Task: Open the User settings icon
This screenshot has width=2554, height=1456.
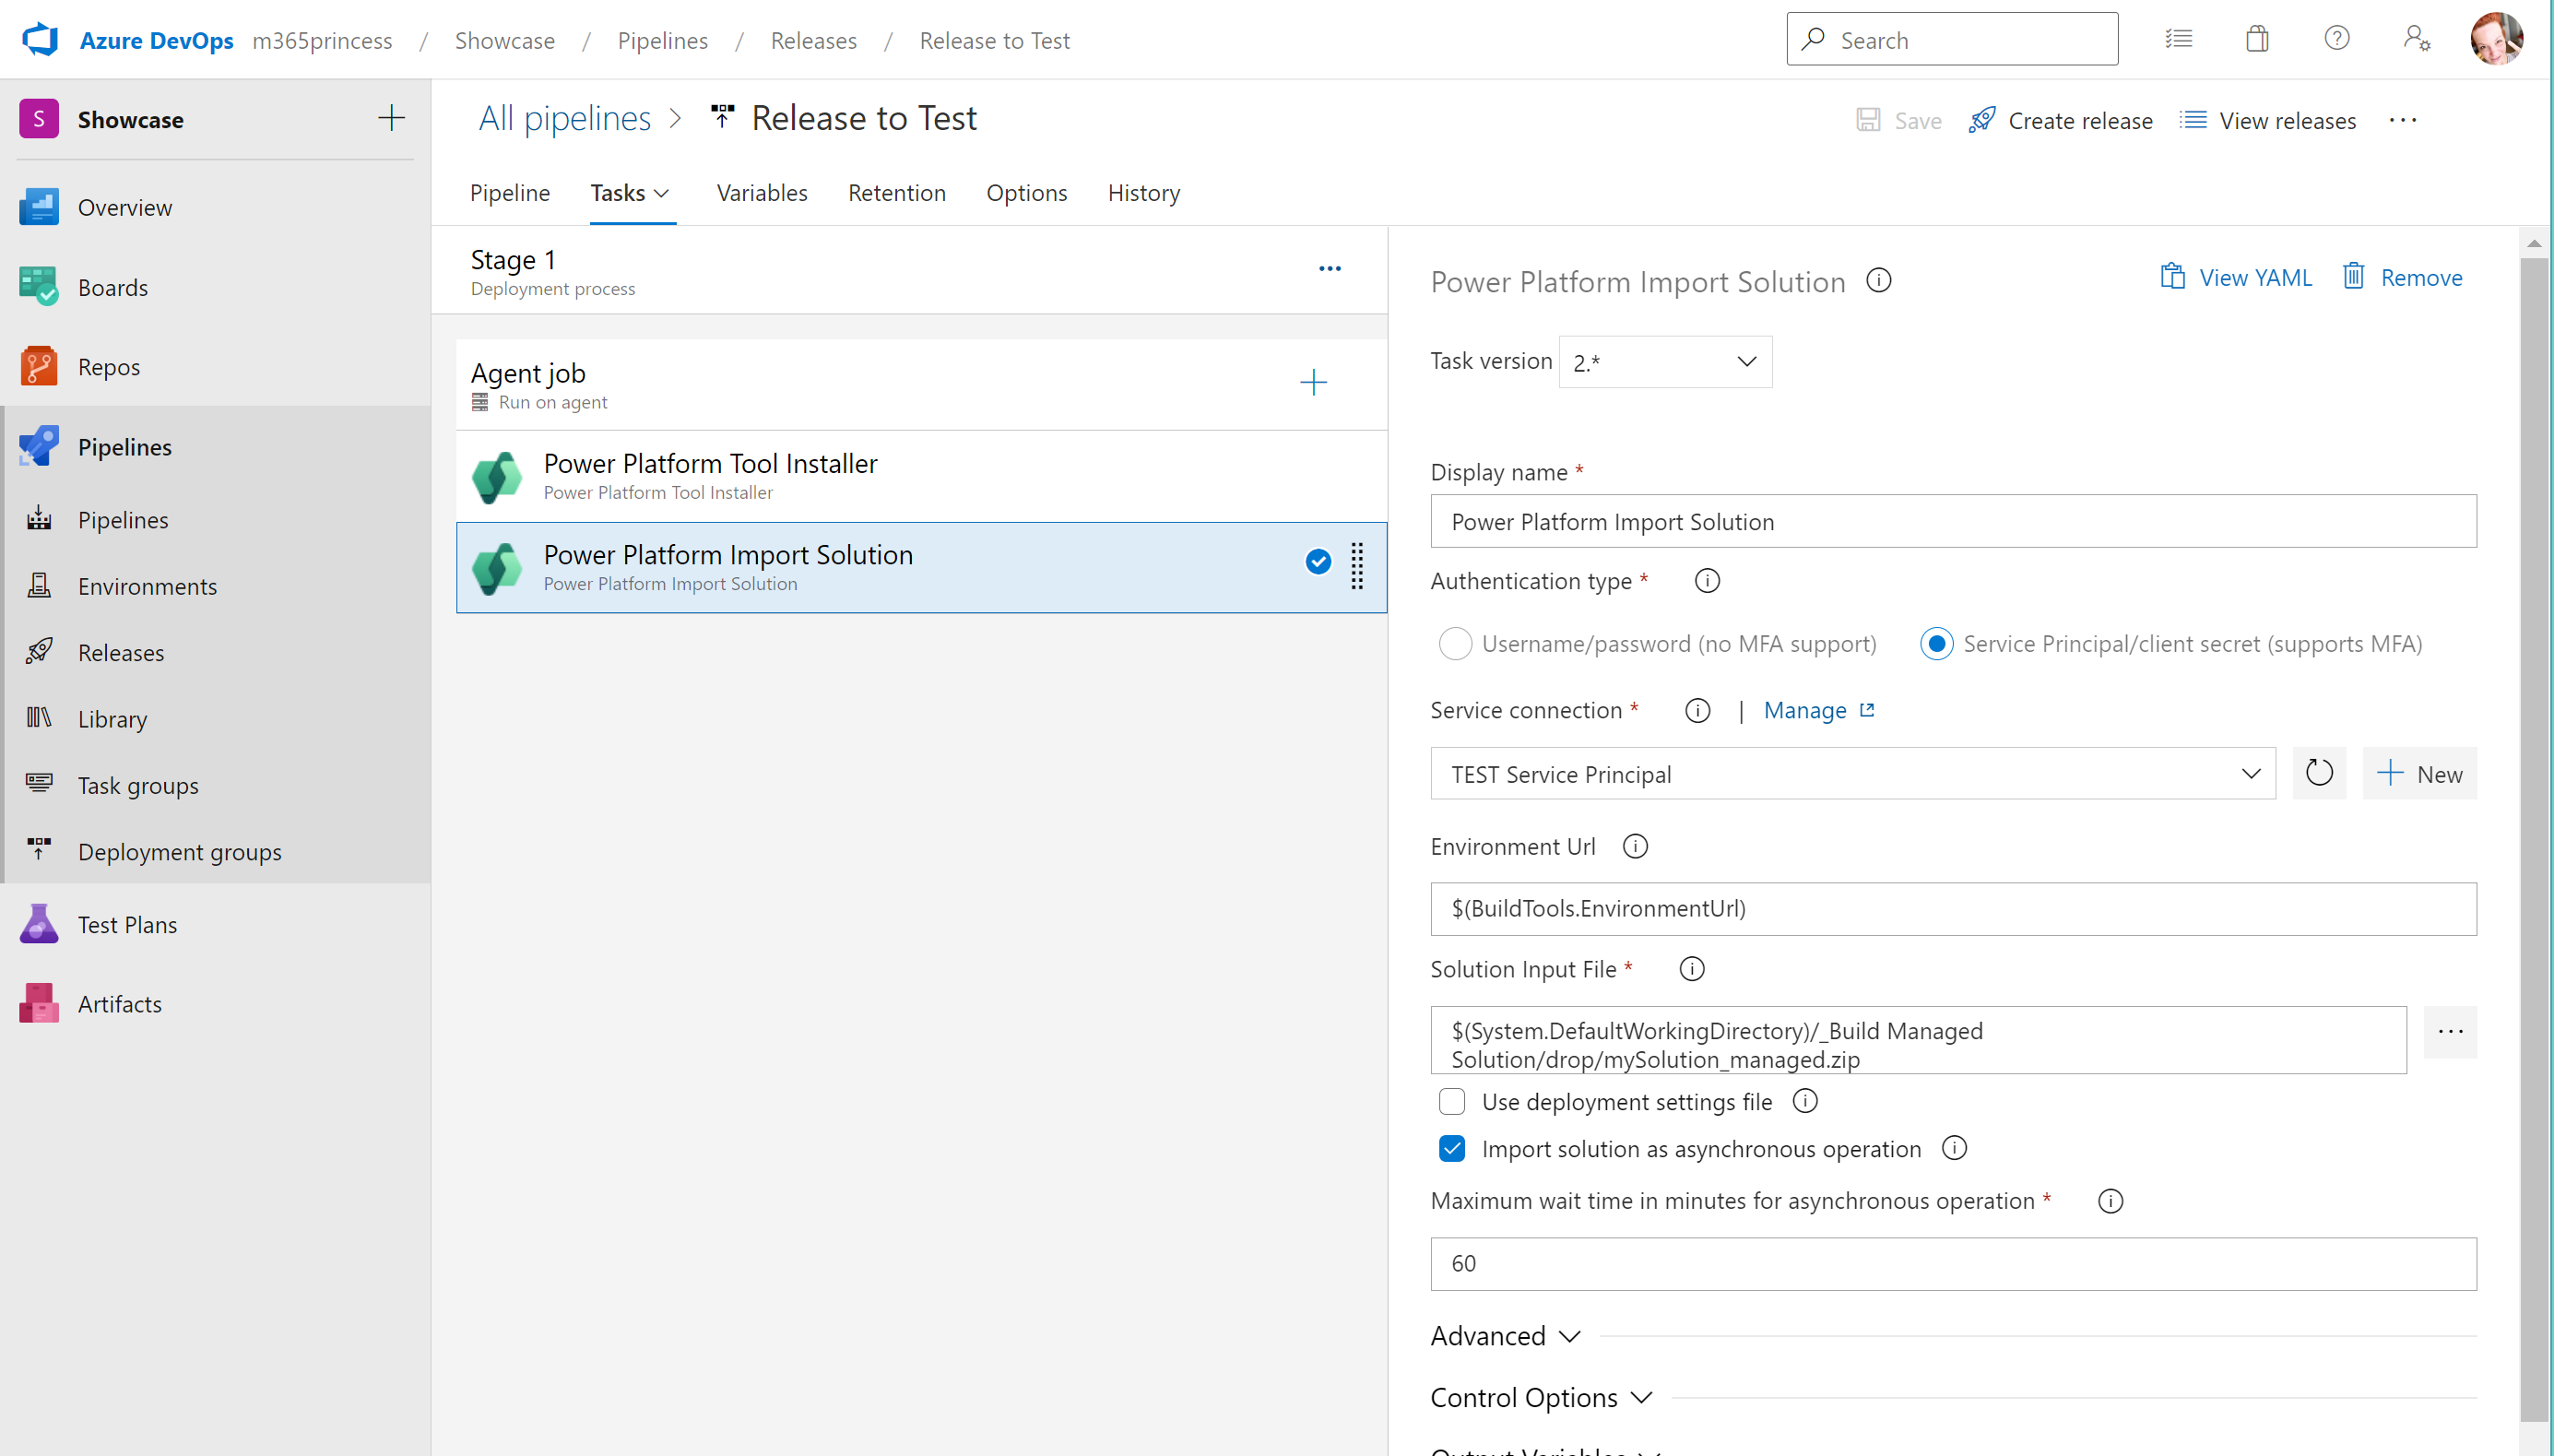Action: tap(2416, 39)
